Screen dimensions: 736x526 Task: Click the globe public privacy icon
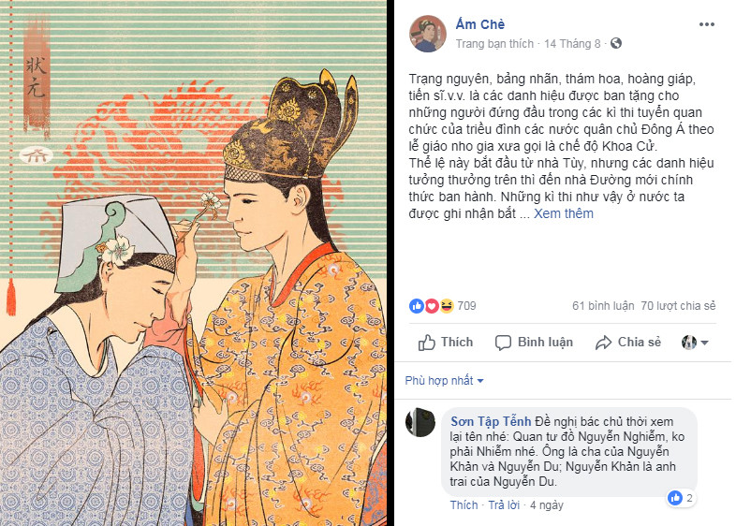(616, 43)
